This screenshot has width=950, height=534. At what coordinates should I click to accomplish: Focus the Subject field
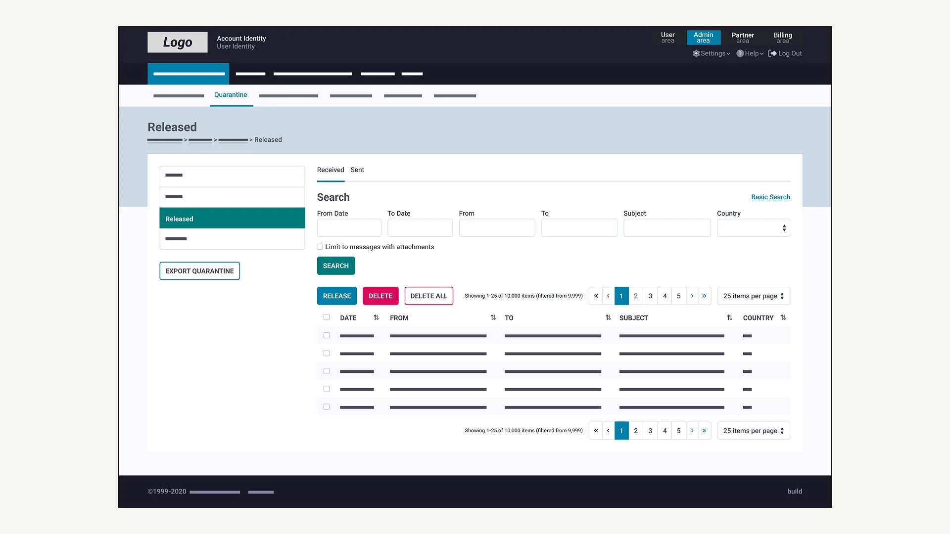[x=667, y=228]
